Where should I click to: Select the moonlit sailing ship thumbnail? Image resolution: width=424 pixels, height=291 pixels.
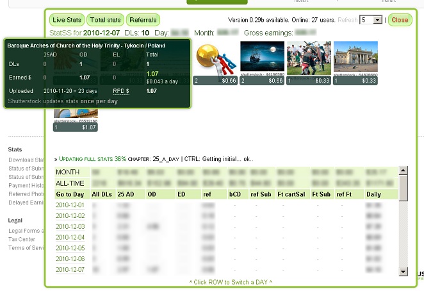262,58
